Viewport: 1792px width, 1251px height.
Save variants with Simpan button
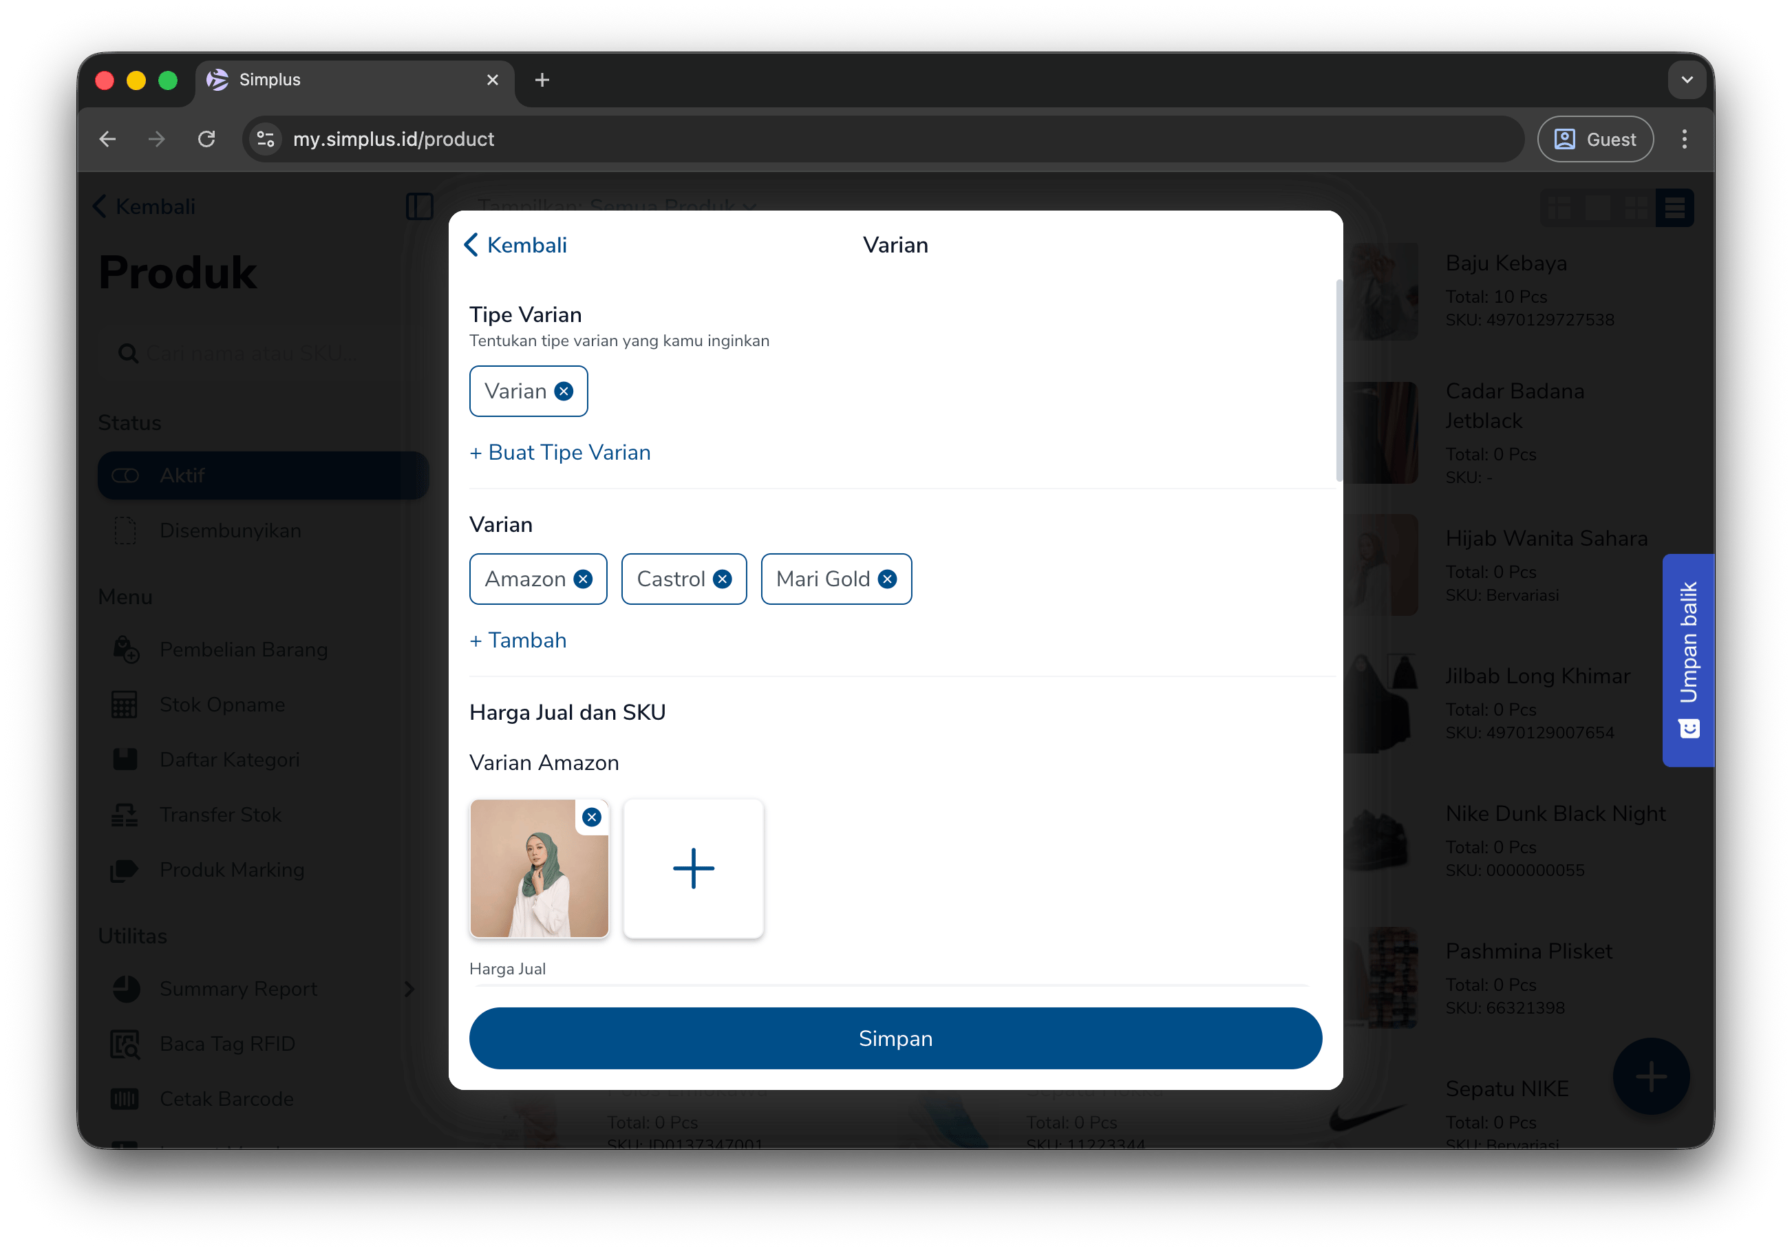895,1039
